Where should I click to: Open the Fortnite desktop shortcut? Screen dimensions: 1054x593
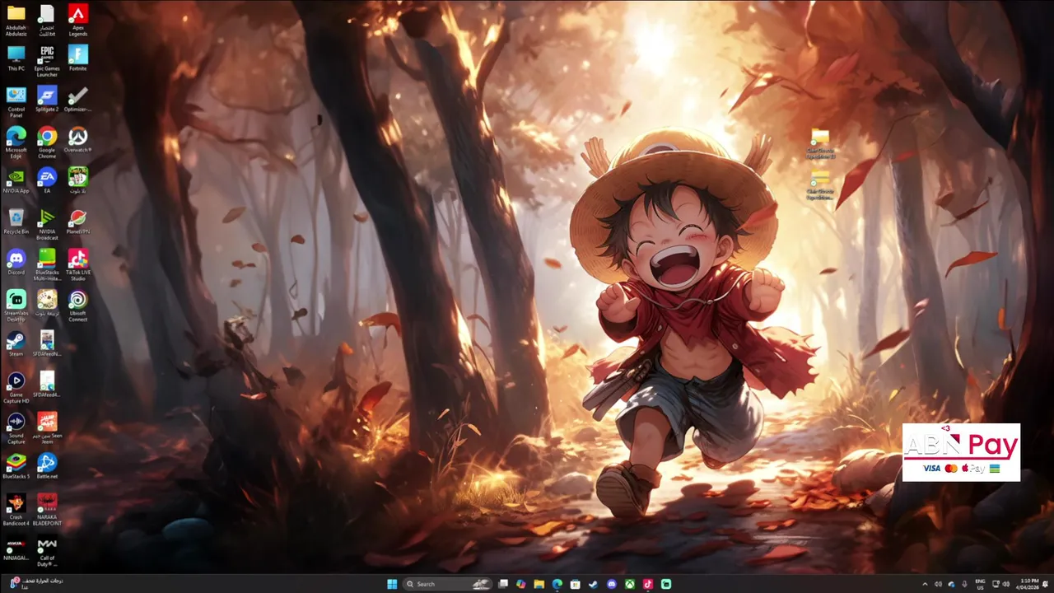click(x=77, y=58)
